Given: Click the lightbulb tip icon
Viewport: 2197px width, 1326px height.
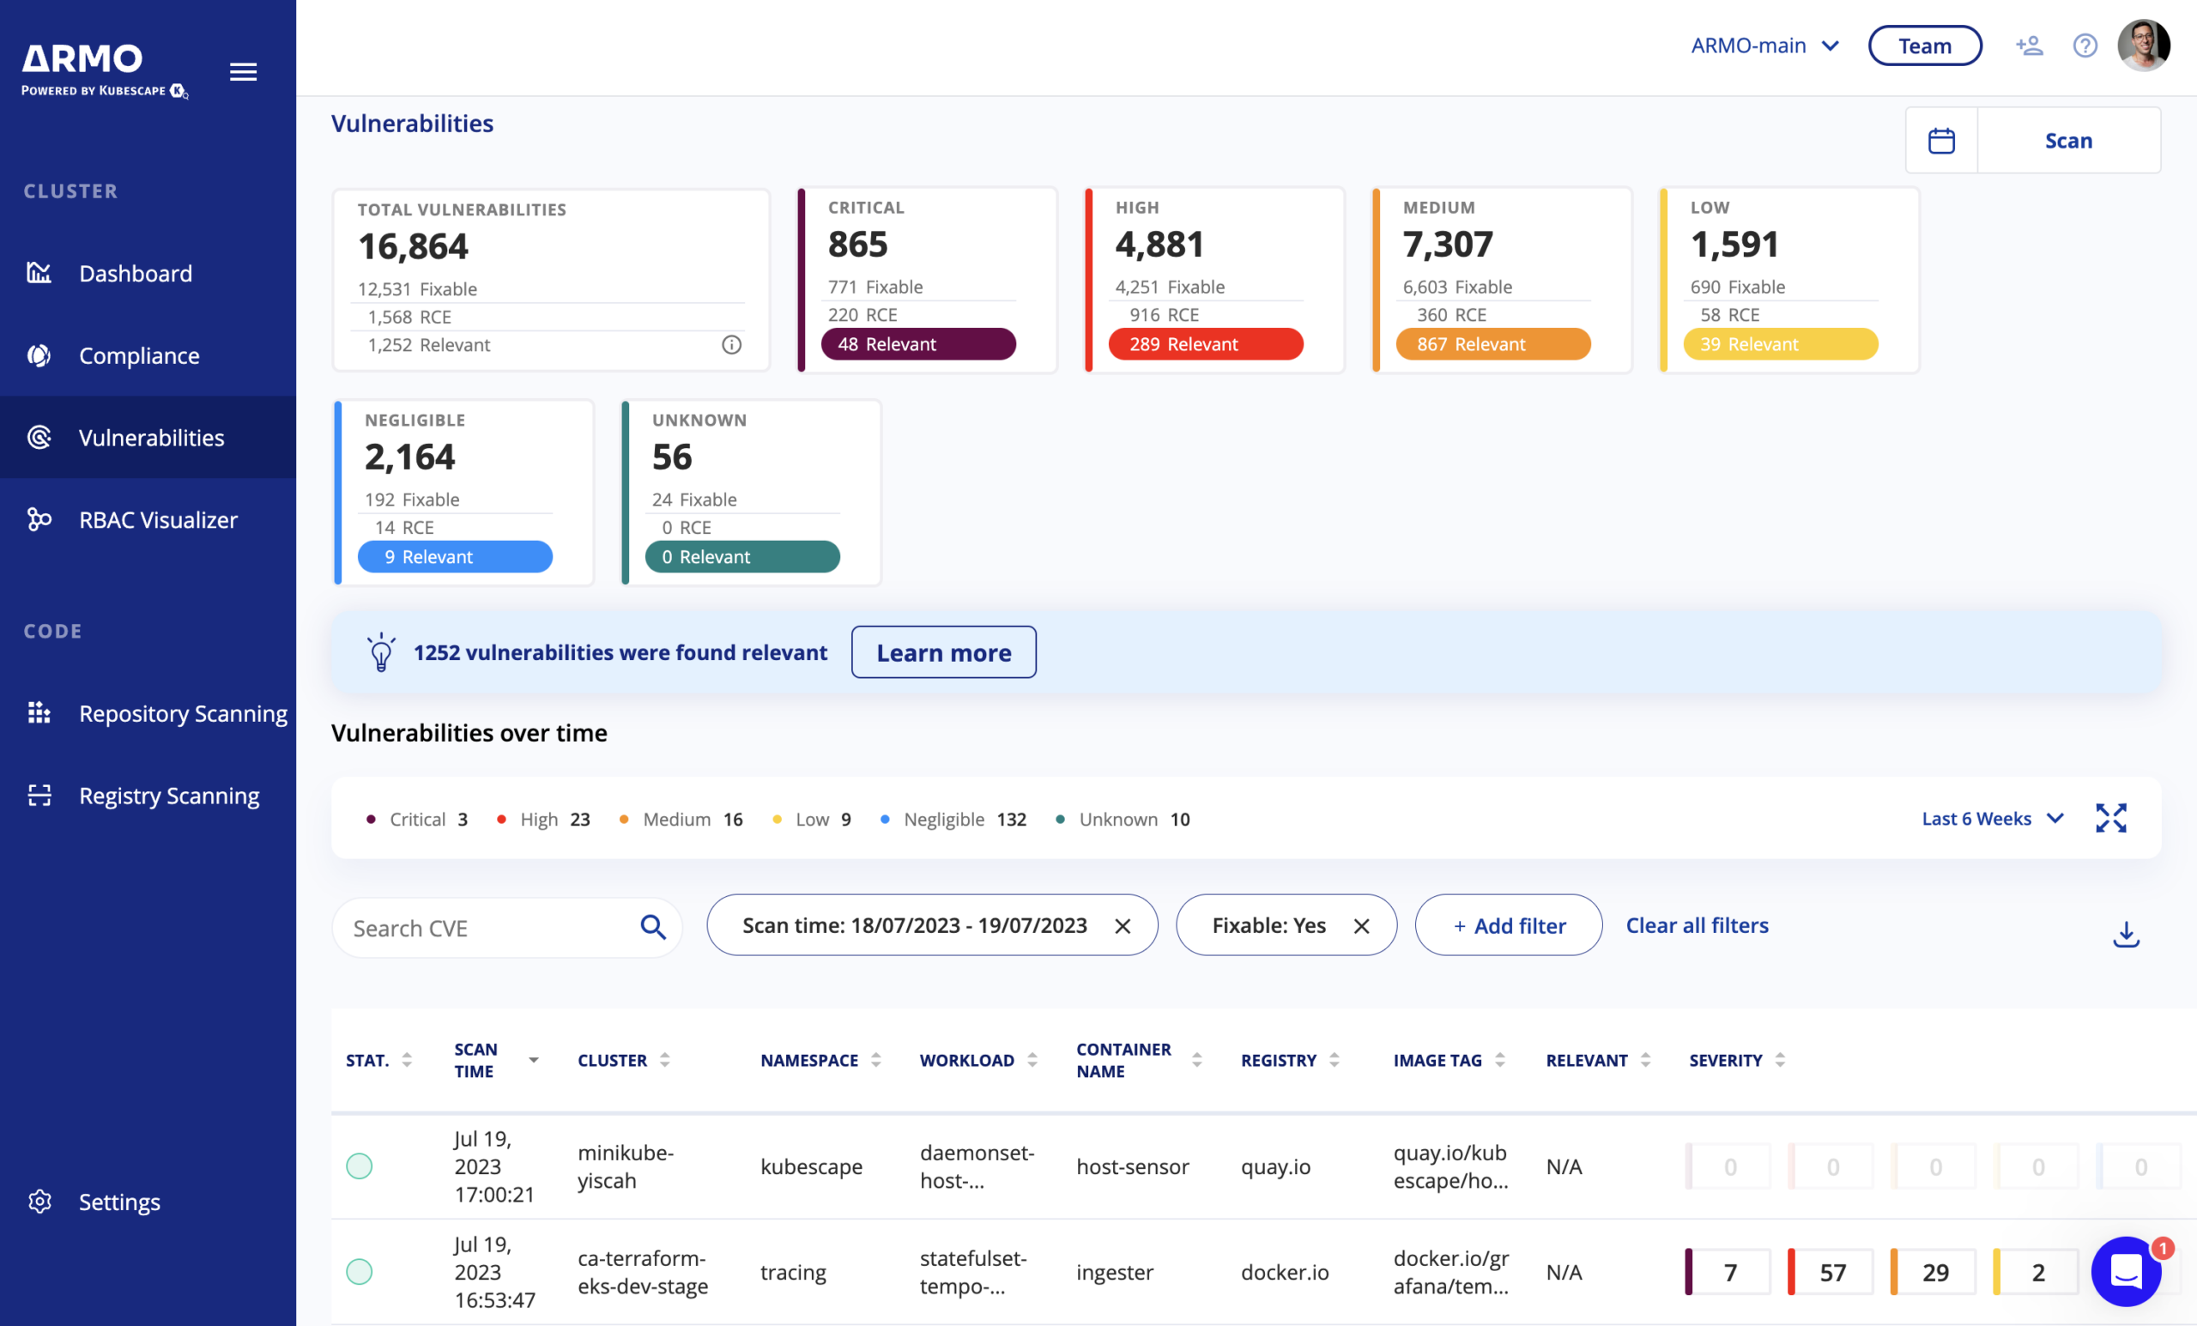Looking at the screenshot, I should 381,652.
